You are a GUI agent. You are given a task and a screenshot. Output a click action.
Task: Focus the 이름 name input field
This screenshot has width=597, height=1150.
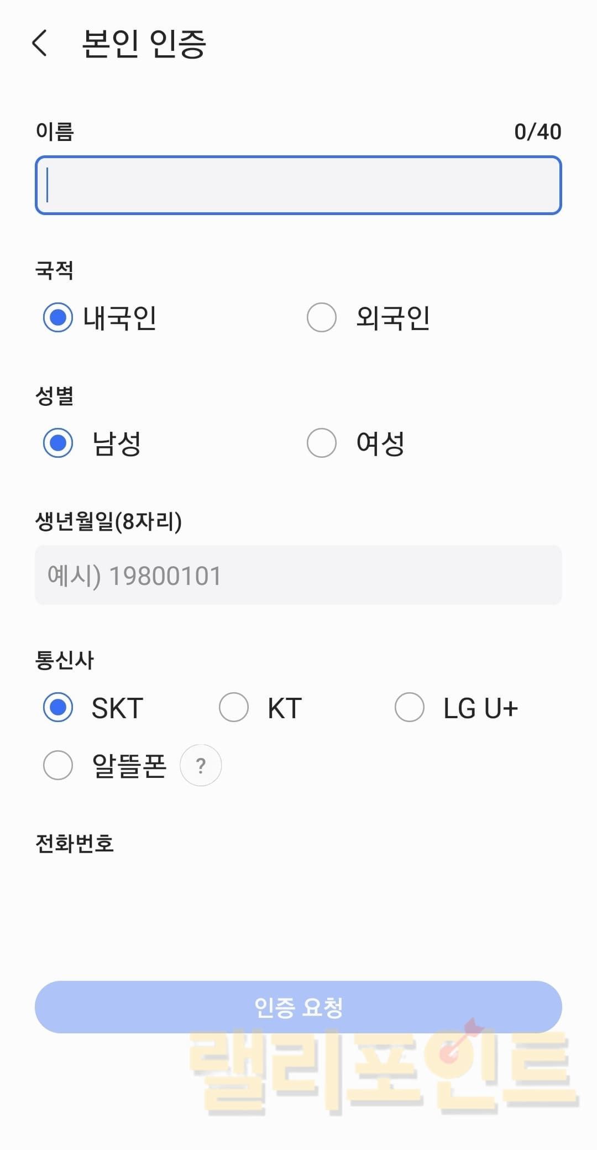[298, 185]
